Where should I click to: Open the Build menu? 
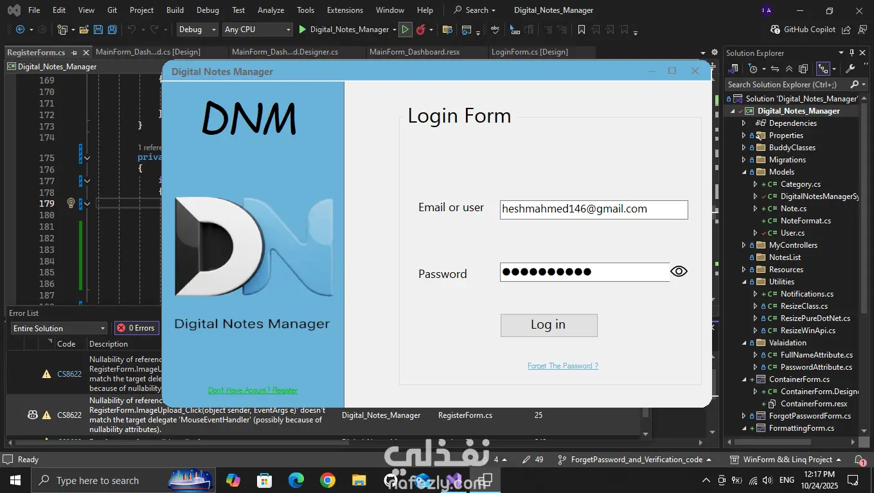coord(175,10)
